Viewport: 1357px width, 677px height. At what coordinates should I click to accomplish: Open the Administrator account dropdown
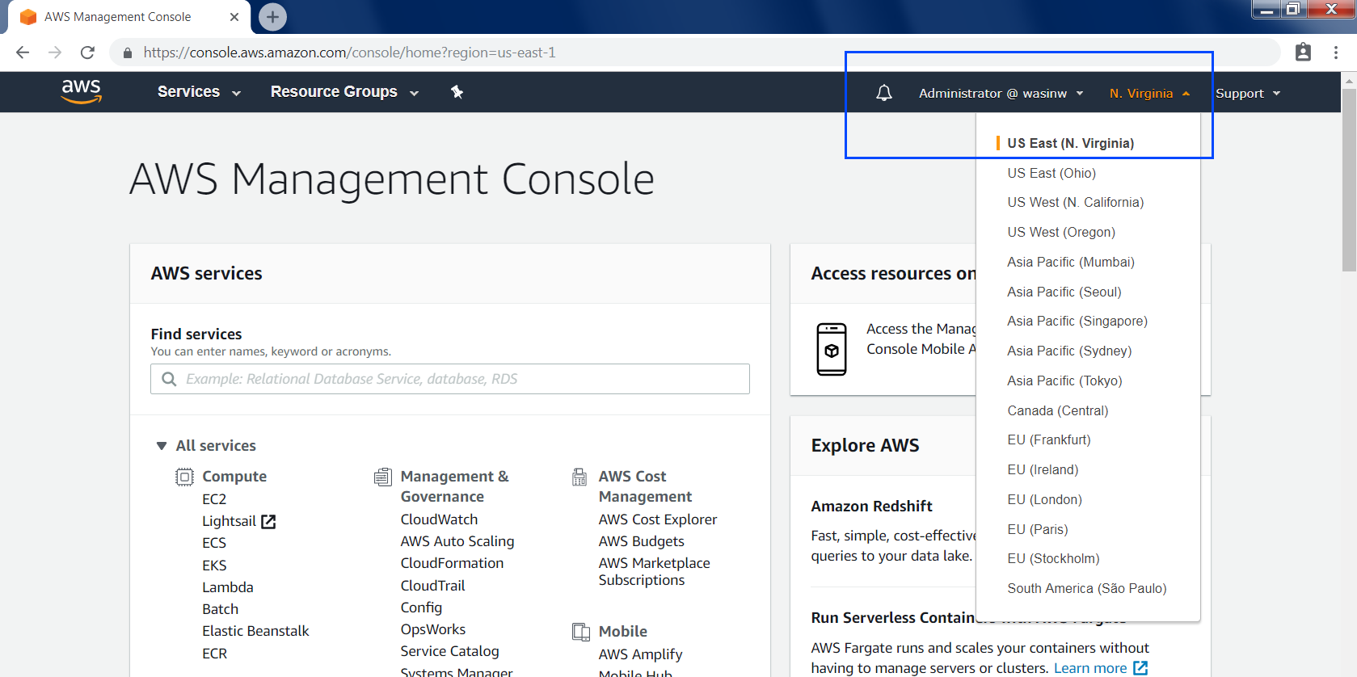(1001, 94)
